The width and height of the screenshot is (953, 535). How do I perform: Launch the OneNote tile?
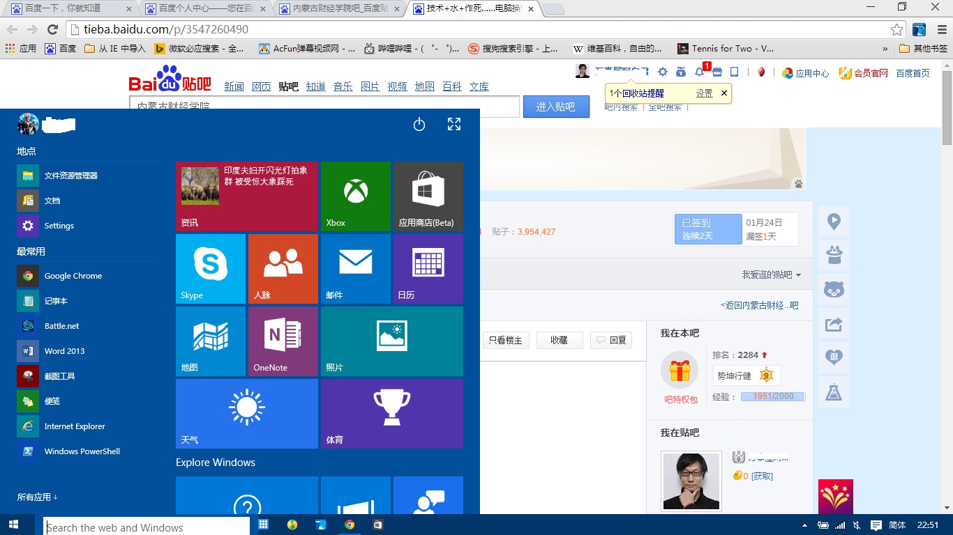[x=283, y=341]
